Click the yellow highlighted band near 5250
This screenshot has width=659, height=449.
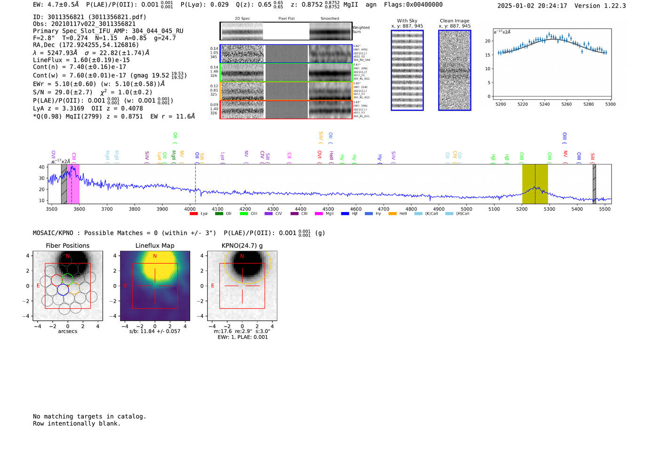click(535, 184)
